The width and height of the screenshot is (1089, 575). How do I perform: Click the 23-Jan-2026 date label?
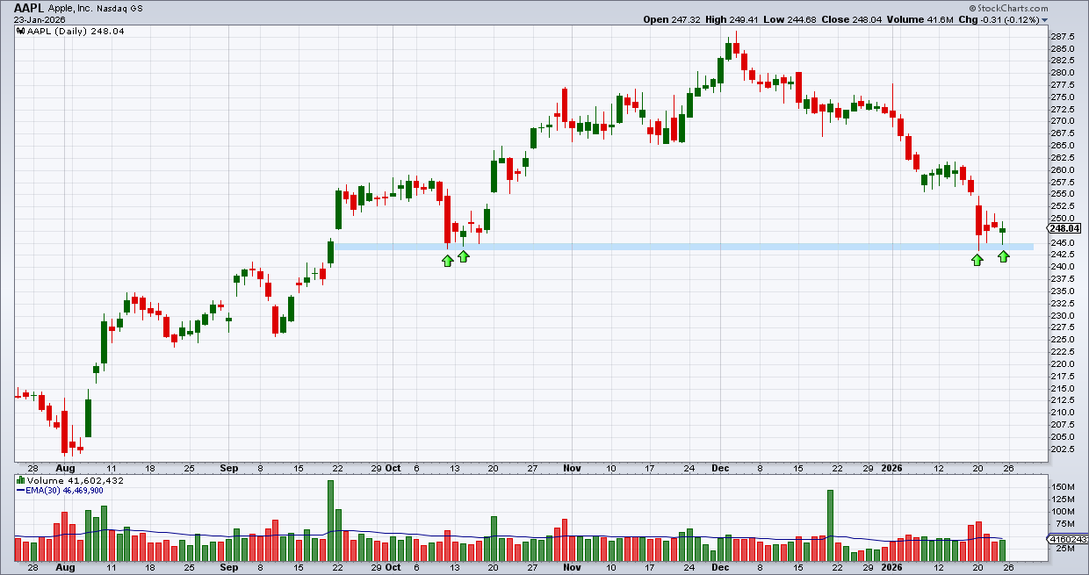[40, 19]
